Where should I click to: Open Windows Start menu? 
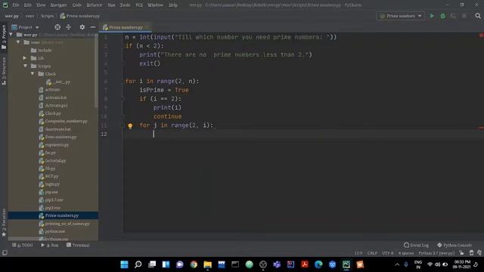pyautogui.click(x=124, y=264)
